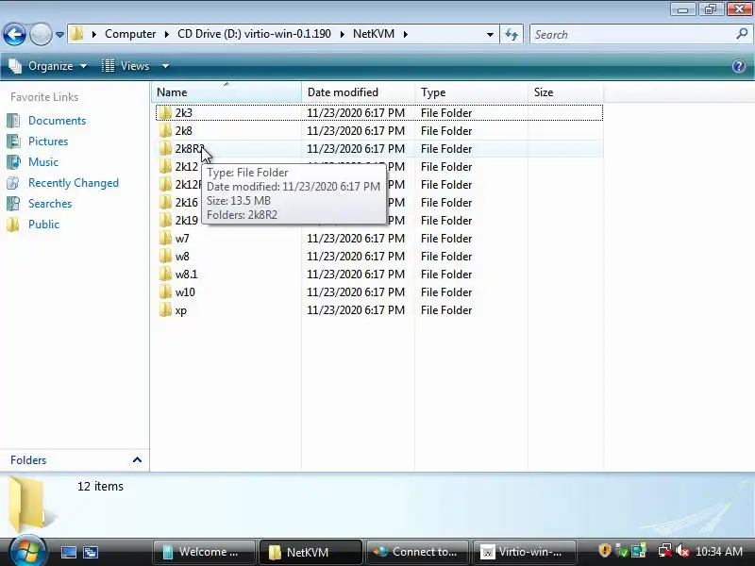755x566 pixels.
Task: Select the w8 folder name
Action: coord(182,257)
